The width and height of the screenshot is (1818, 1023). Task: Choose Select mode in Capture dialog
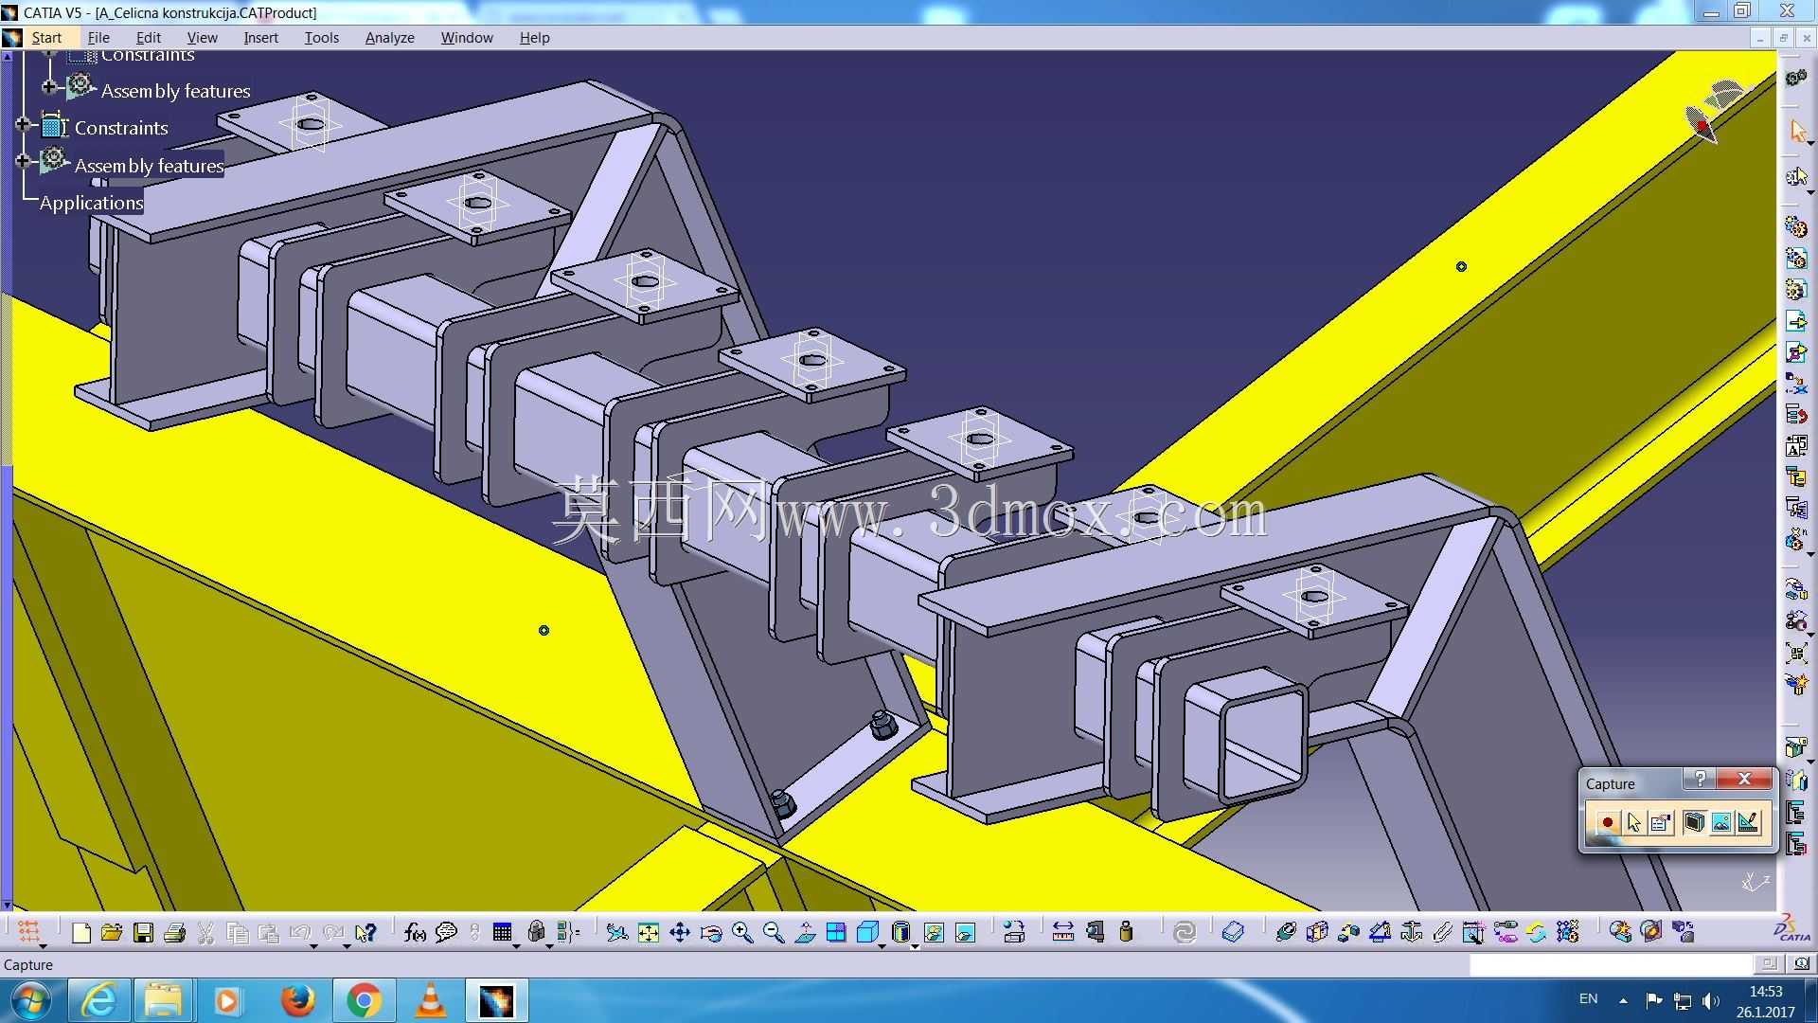(1633, 822)
